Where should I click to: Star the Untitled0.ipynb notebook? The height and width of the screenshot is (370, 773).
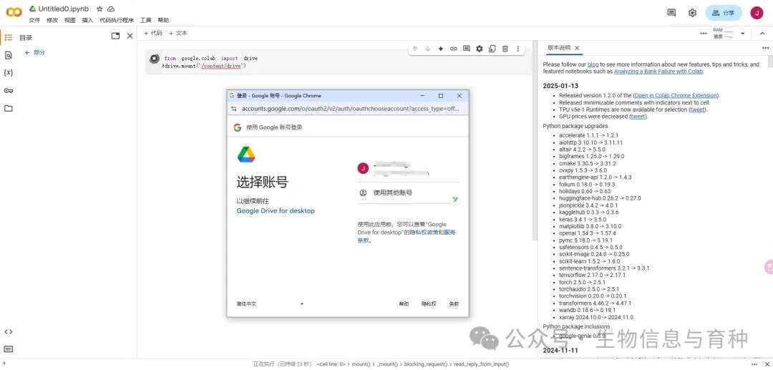pyautogui.click(x=99, y=9)
